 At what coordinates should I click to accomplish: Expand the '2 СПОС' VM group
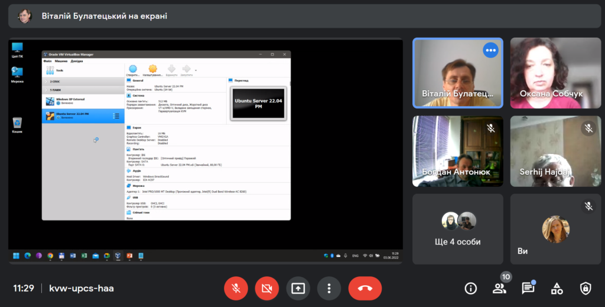tap(83, 81)
